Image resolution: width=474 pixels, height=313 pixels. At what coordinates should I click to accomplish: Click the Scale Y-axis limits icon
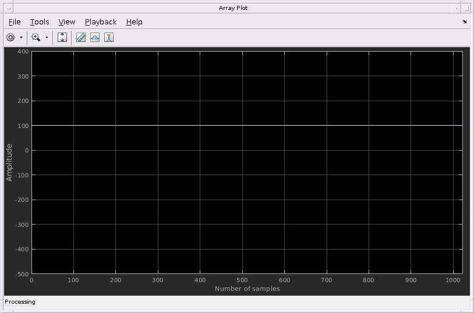(62, 37)
